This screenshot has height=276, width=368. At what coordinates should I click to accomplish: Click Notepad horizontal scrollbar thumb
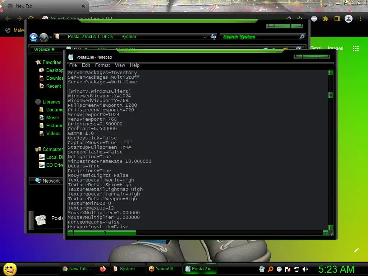[x=105, y=233]
